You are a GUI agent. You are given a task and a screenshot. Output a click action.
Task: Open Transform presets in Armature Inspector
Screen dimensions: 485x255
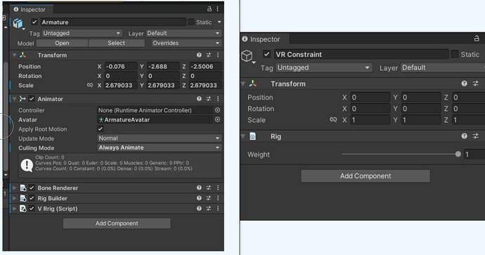209,55
